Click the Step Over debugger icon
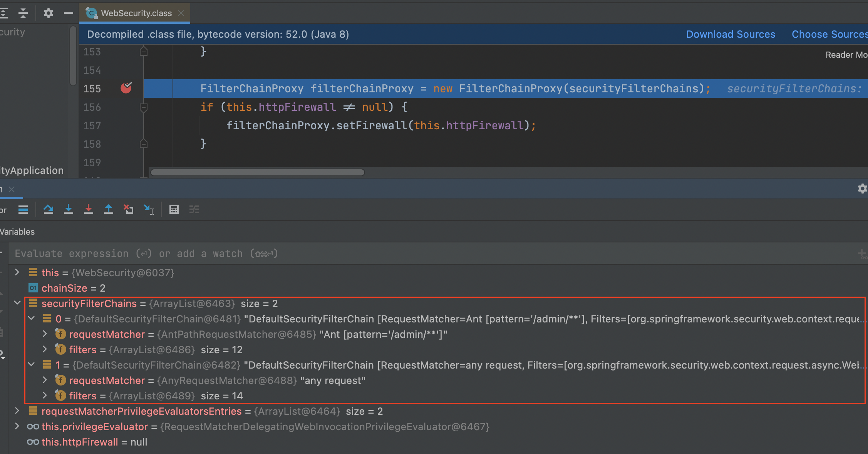868x454 pixels. 49,209
